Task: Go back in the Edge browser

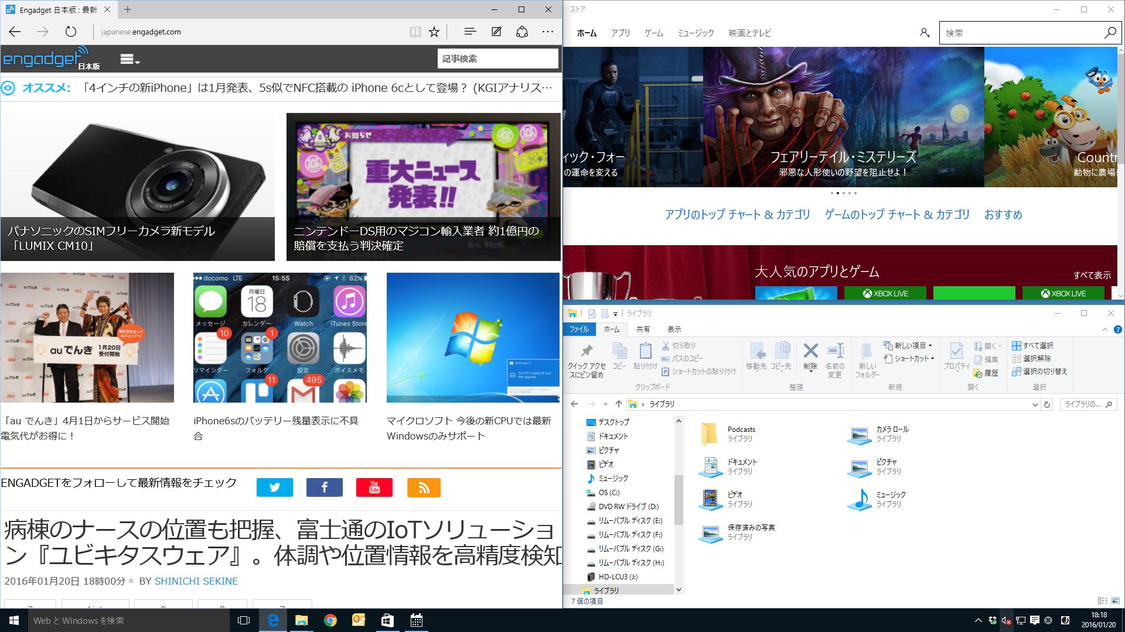Action: [x=15, y=32]
